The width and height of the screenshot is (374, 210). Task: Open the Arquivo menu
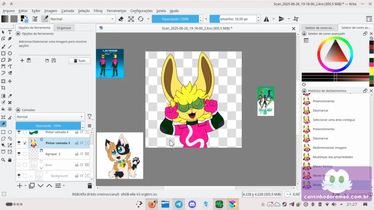9,11
